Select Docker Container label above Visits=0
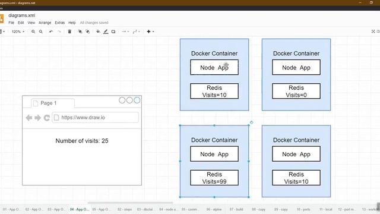Screen dimensions: 380x214 (296, 53)
